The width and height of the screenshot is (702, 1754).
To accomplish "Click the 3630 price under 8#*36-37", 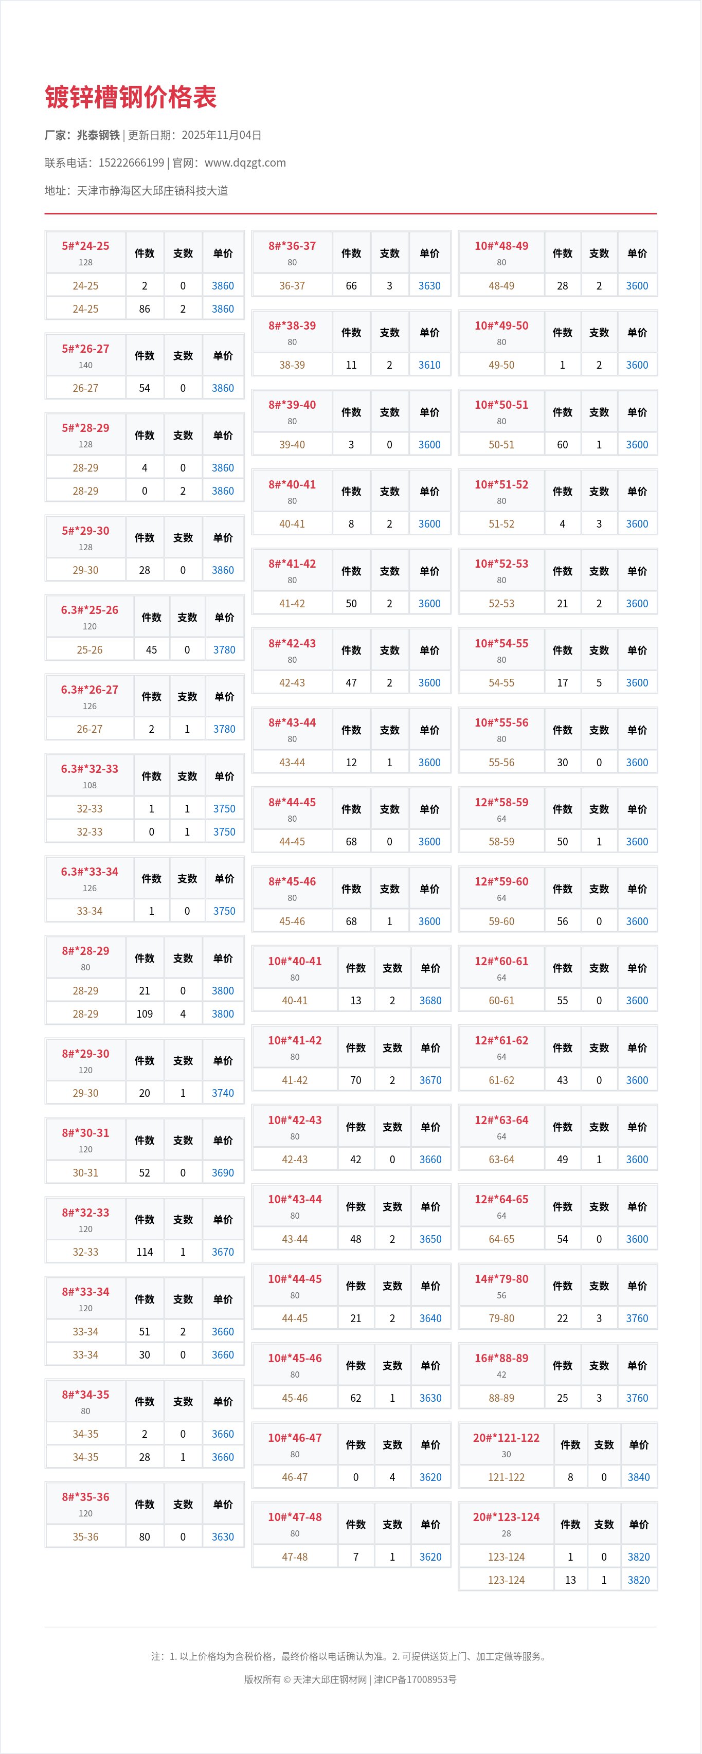I will (x=429, y=286).
